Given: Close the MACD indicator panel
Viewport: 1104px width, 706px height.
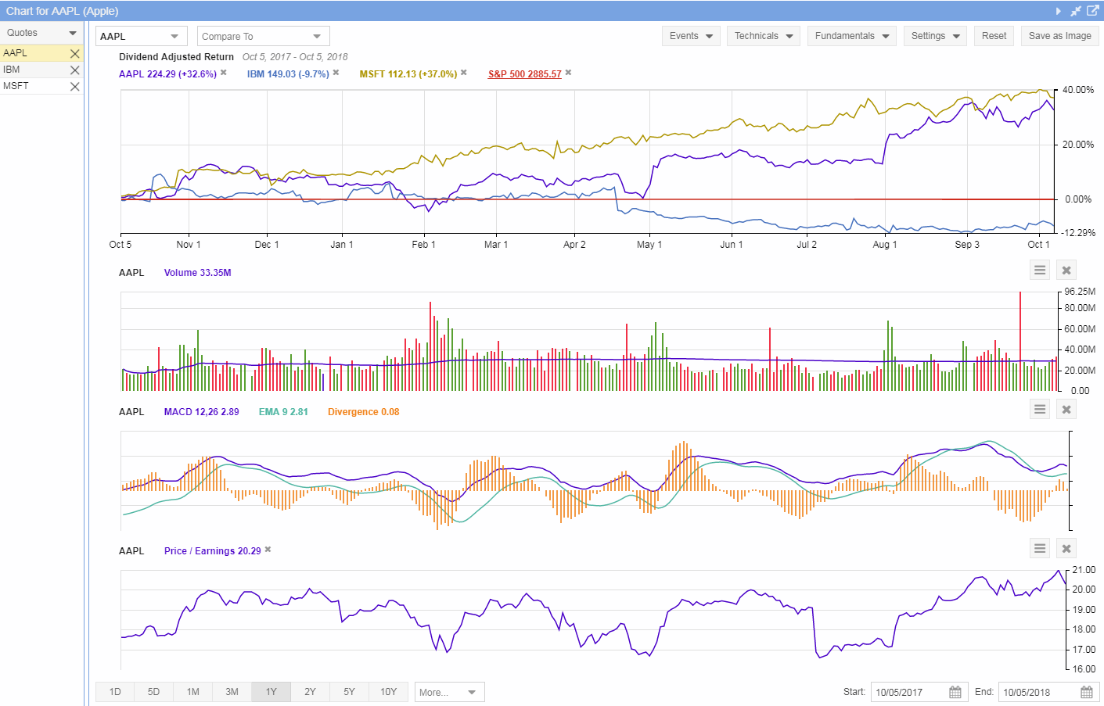Looking at the screenshot, I should coord(1066,409).
